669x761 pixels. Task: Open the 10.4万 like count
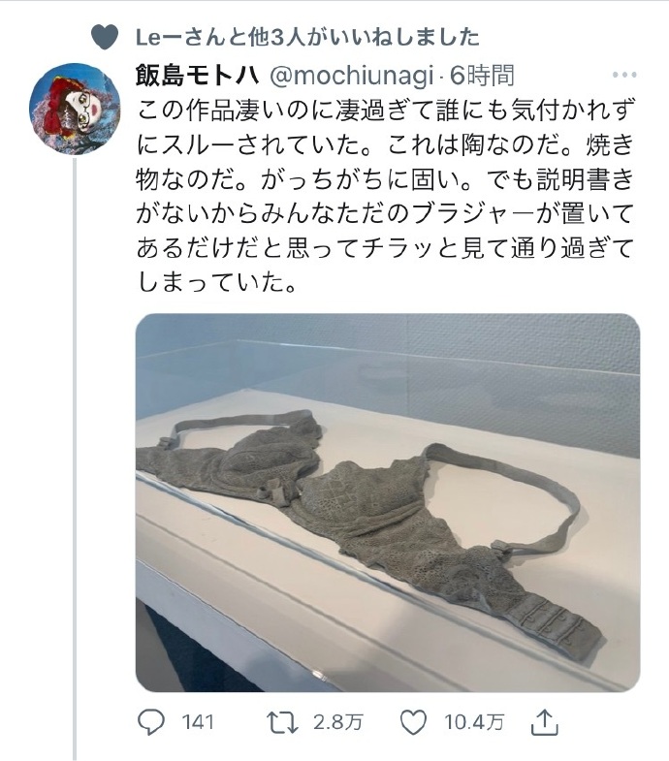tap(474, 722)
